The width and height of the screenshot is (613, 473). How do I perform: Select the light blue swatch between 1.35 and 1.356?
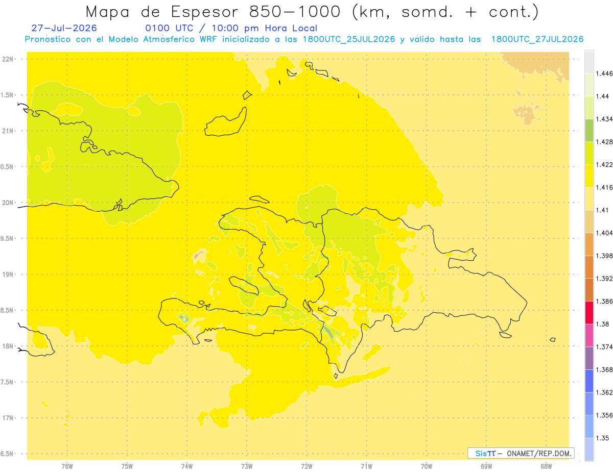589,427
